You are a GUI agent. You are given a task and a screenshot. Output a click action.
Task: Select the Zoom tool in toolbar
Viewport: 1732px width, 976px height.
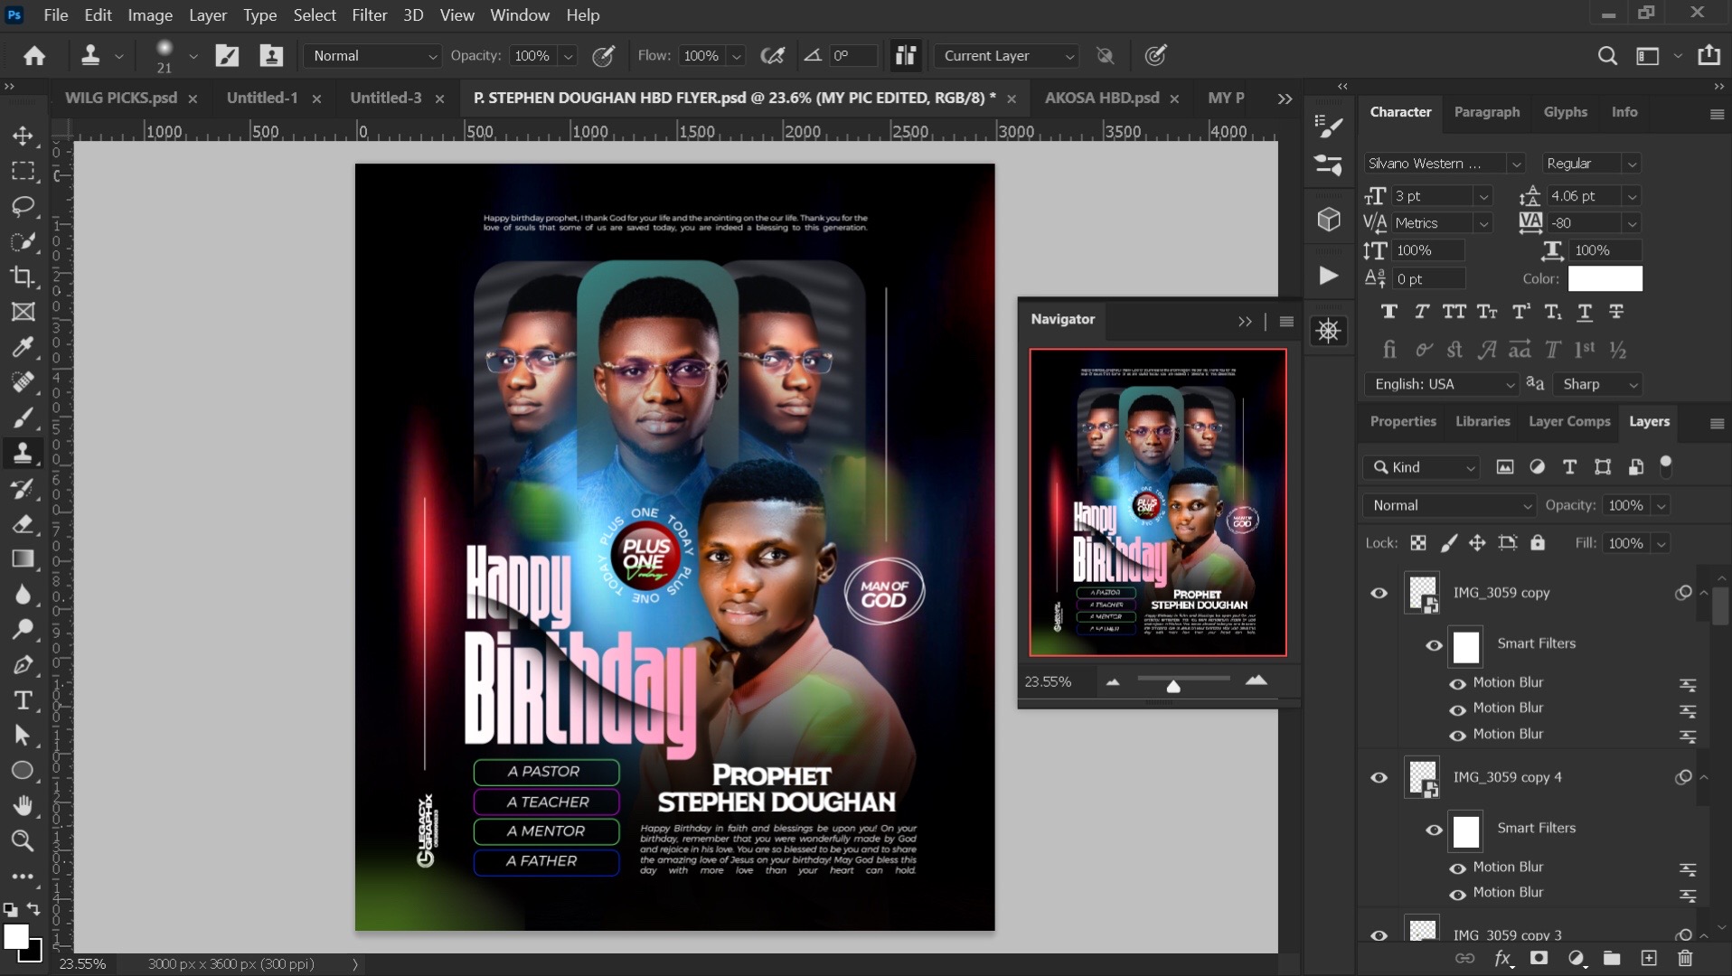tap(23, 841)
